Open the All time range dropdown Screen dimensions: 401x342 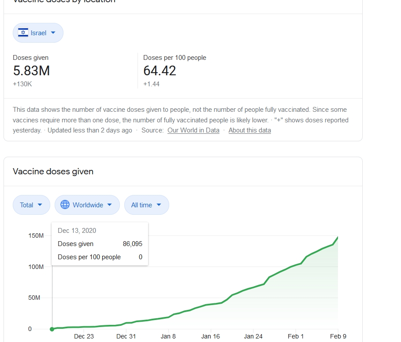[x=147, y=205]
